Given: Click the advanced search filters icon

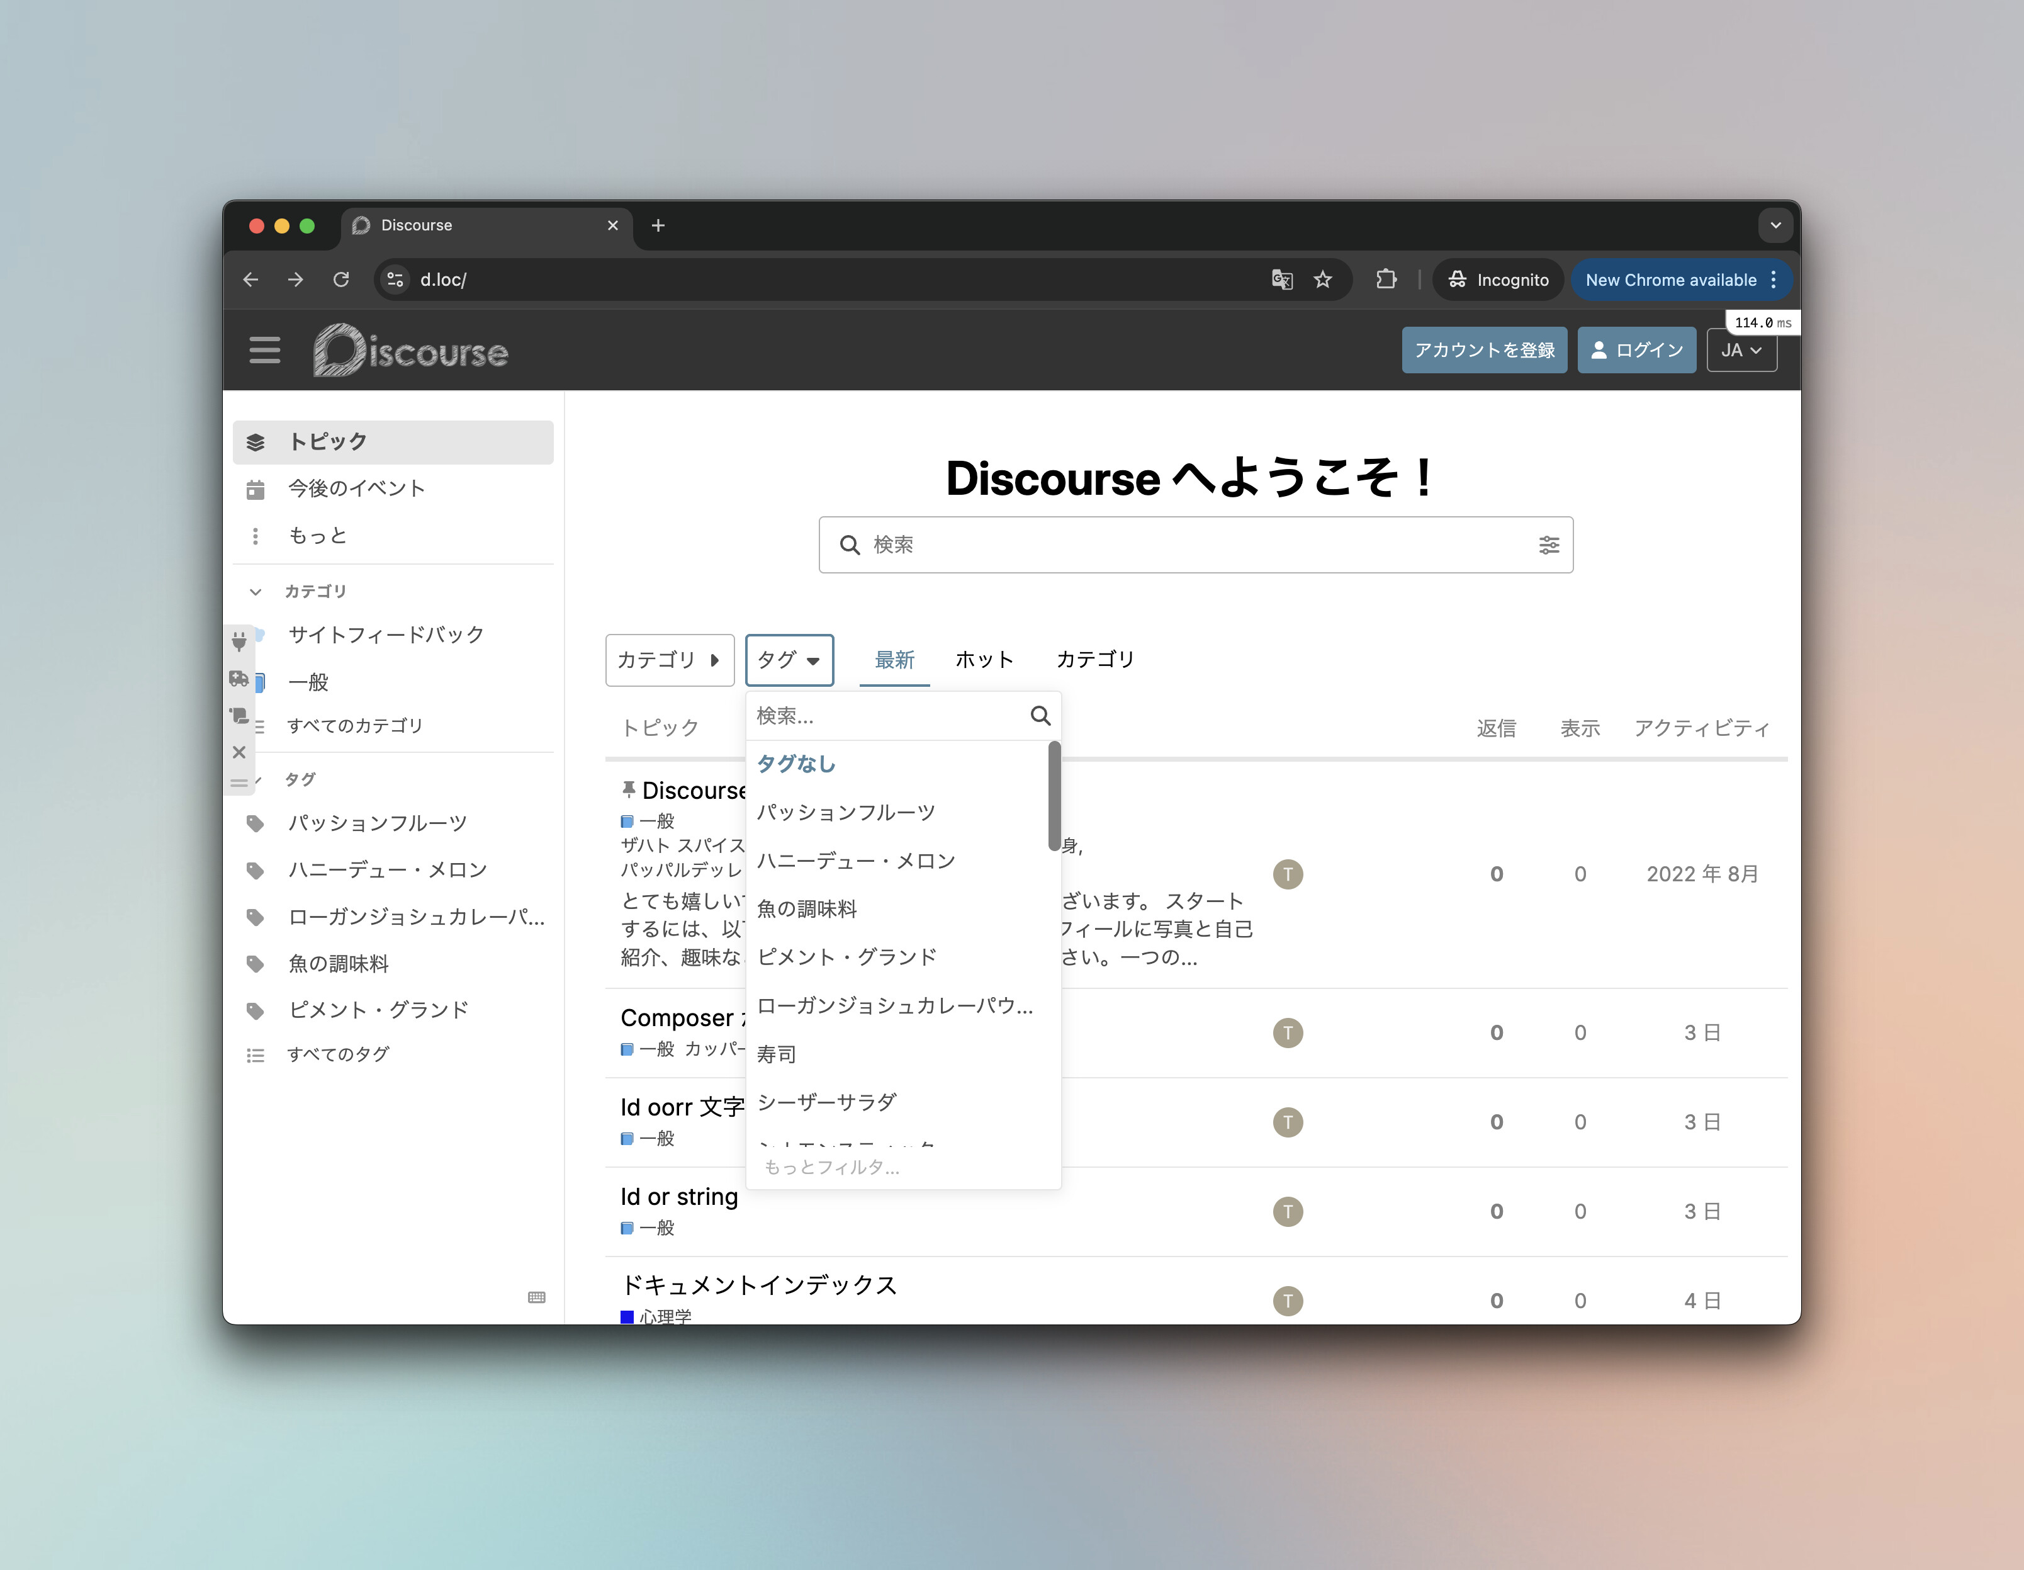Looking at the screenshot, I should 1549,545.
